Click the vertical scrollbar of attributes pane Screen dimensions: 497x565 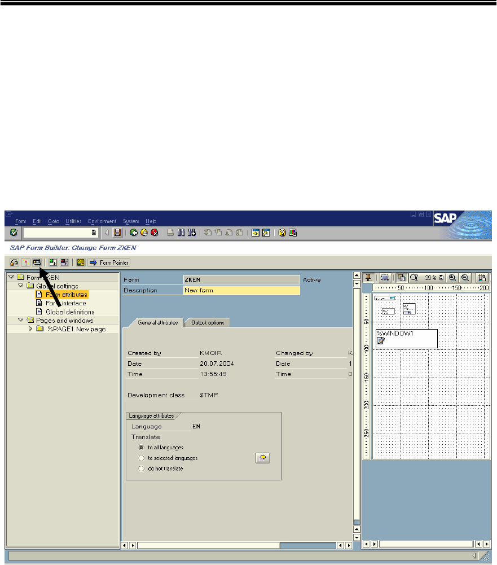tap(357, 404)
